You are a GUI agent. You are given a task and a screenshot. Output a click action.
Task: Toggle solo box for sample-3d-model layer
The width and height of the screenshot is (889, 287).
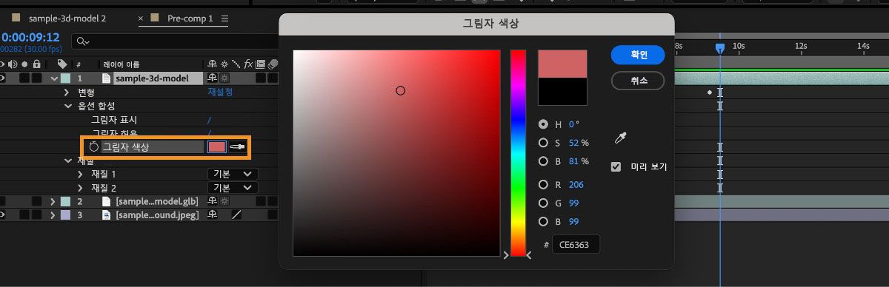click(24, 78)
